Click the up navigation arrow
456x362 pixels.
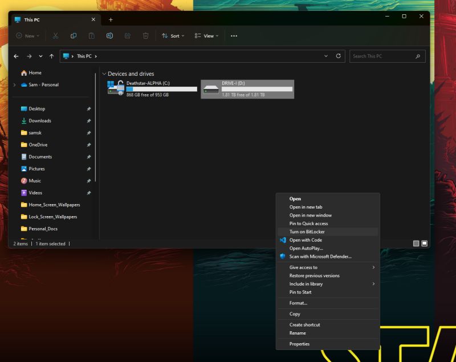coord(51,56)
